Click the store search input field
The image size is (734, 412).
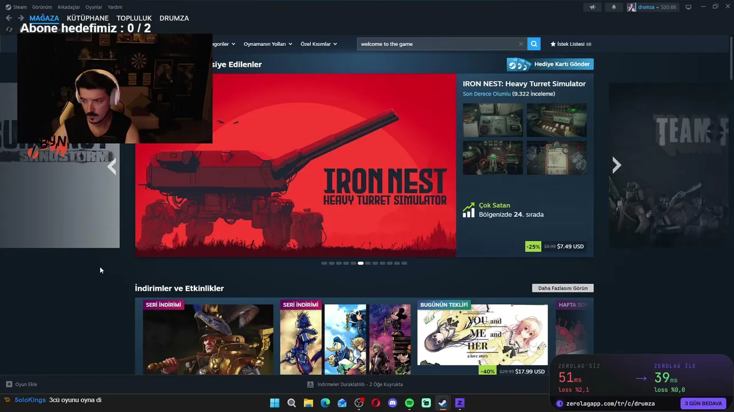tap(437, 44)
